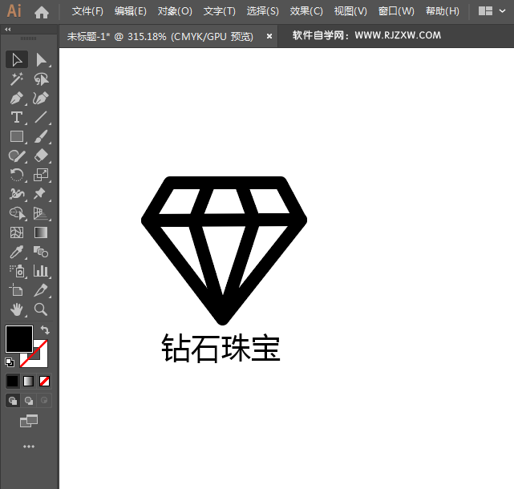Collapse toolbar with double arrows

(8, 29)
